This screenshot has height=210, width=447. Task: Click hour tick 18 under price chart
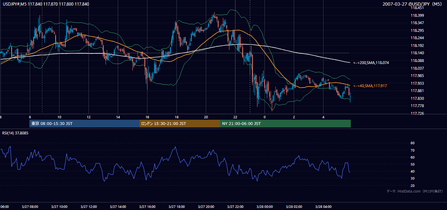click(x=177, y=117)
